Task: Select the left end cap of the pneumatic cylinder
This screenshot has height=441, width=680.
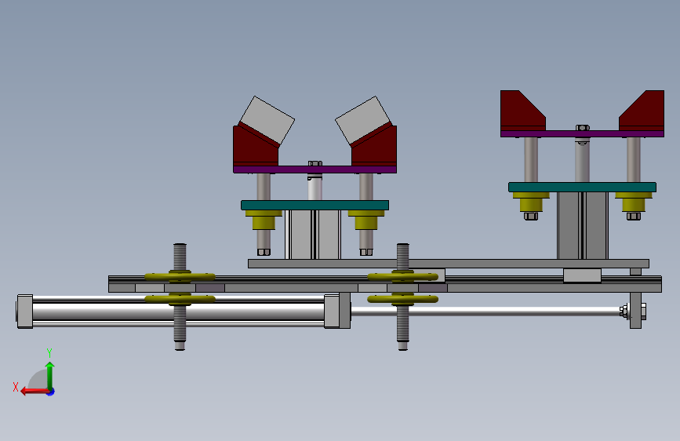Action: coord(25,312)
